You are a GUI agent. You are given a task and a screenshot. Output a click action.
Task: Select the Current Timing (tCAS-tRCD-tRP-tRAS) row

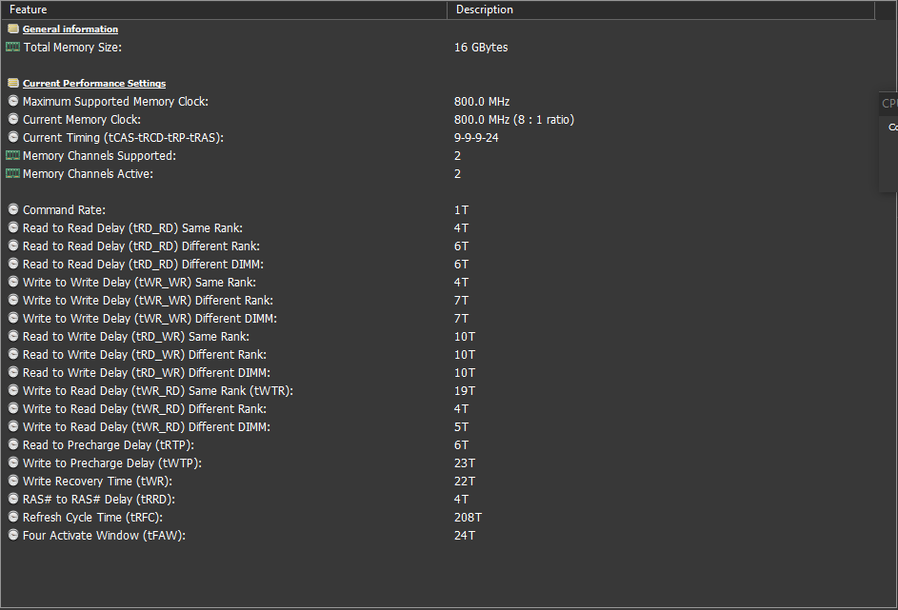[123, 138]
